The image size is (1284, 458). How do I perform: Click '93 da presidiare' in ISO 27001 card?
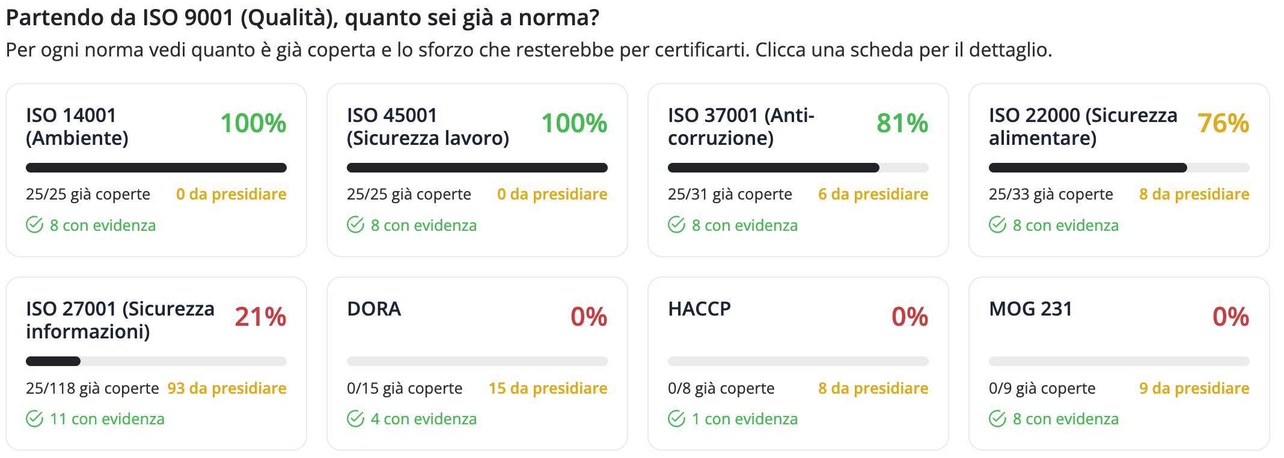pos(227,388)
